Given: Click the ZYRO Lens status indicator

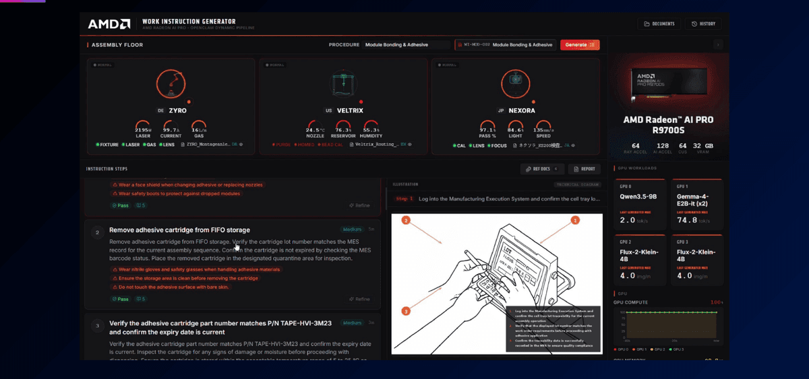Looking at the screenshot, I should click(x=166, y=145).
